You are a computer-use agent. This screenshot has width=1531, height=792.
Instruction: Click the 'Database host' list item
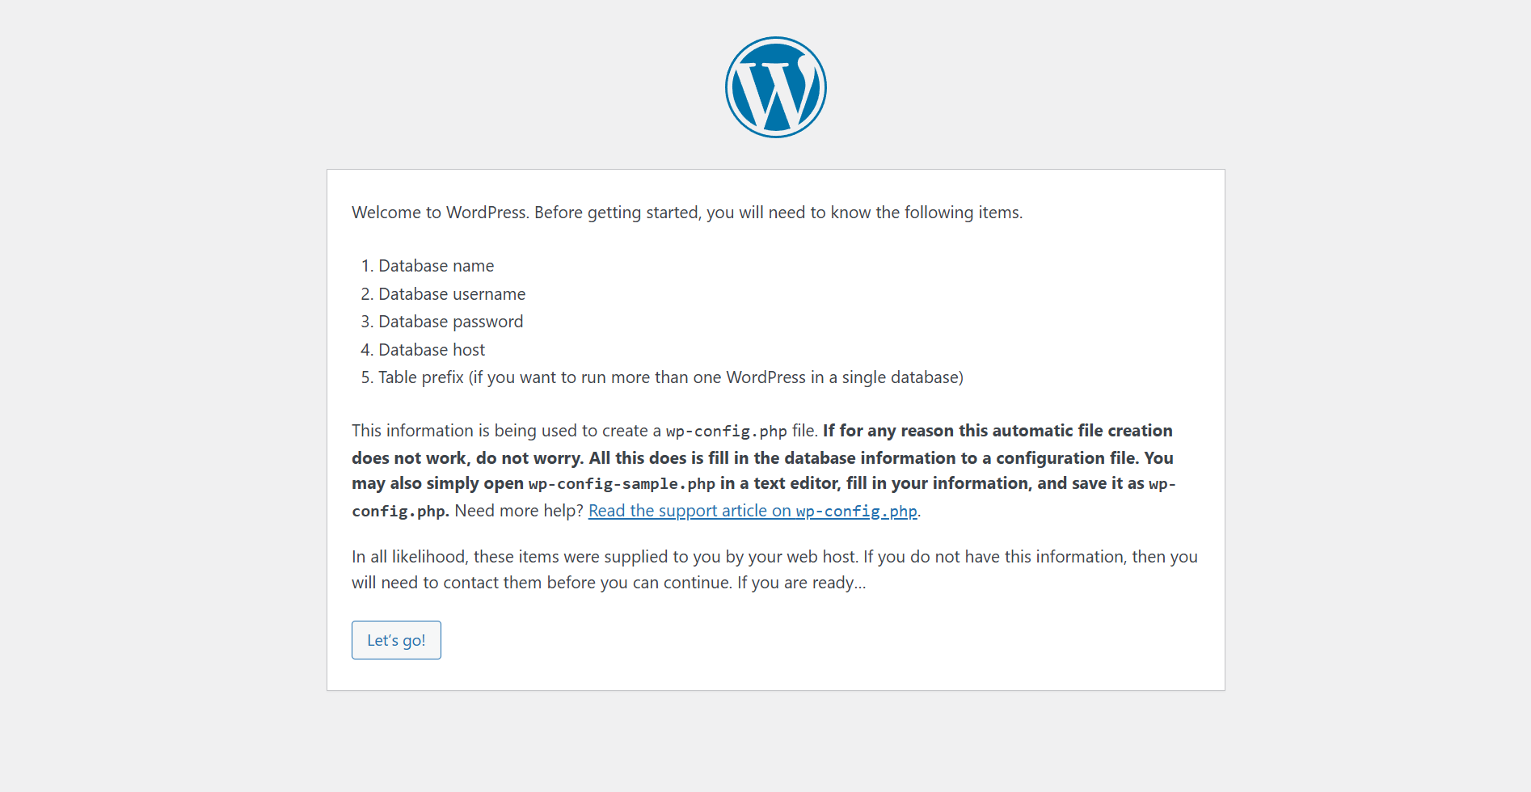431,349
